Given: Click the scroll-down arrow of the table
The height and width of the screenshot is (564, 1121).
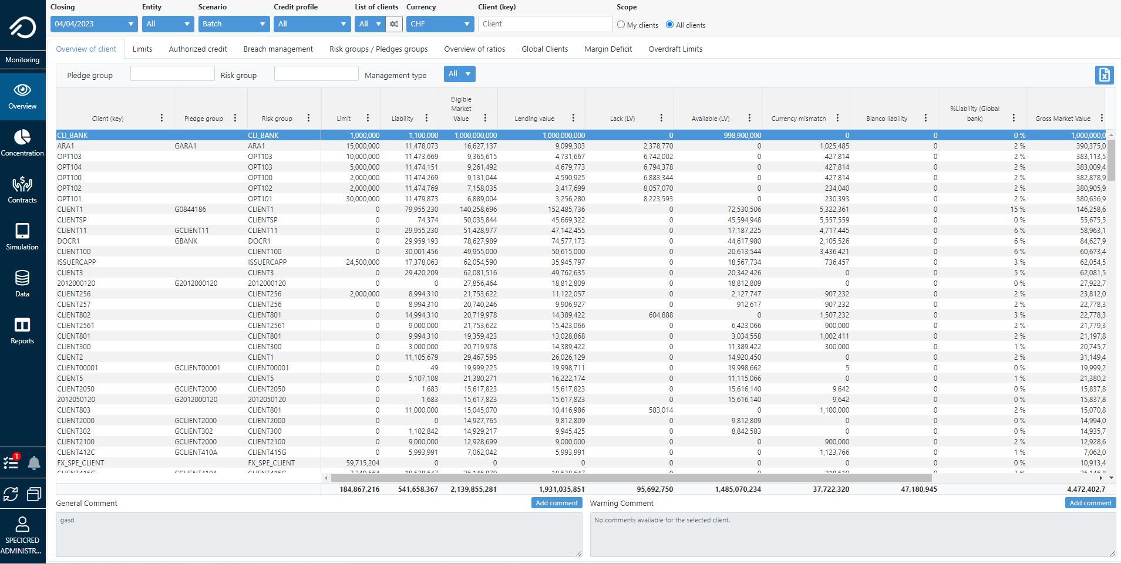Looking at the screenshot, I should [1111, 478].
